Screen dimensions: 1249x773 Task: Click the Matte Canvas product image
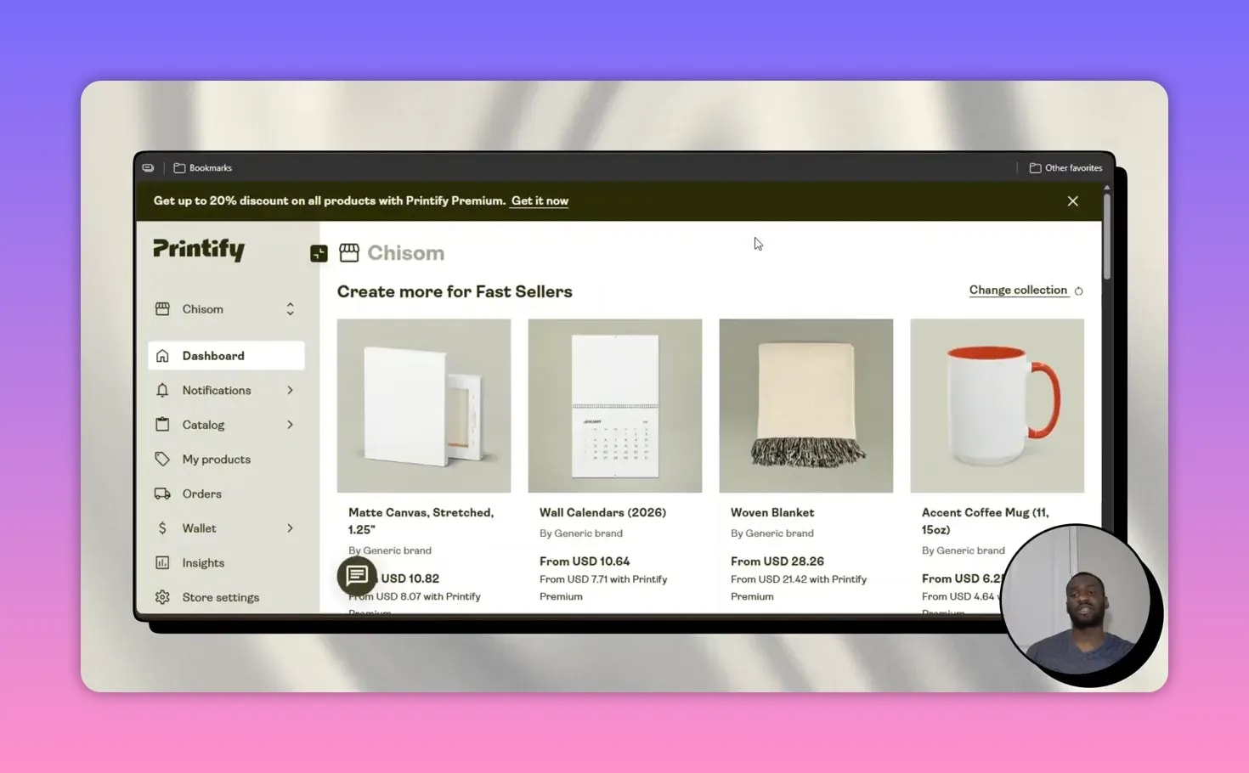(x=424, y=406)
